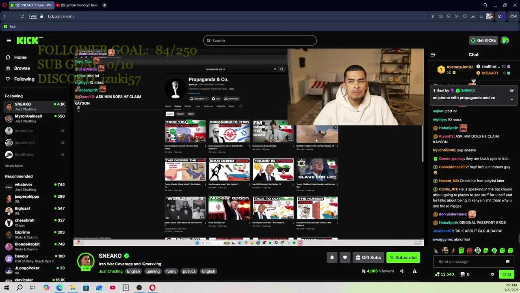Toggle follow heart for SNEAKO

pos(345,257)
